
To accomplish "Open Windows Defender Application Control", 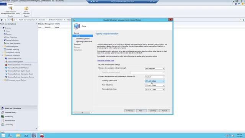I will tap(21, 77).
